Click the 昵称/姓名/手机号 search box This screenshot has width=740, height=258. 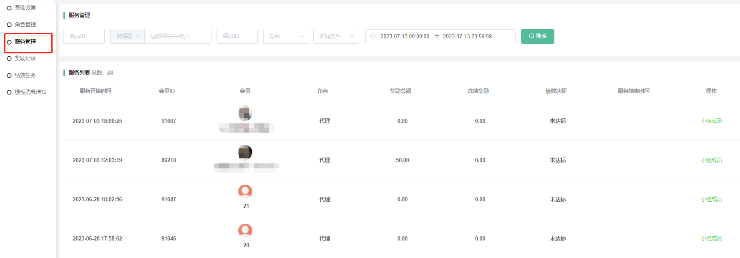pos(178,36)
